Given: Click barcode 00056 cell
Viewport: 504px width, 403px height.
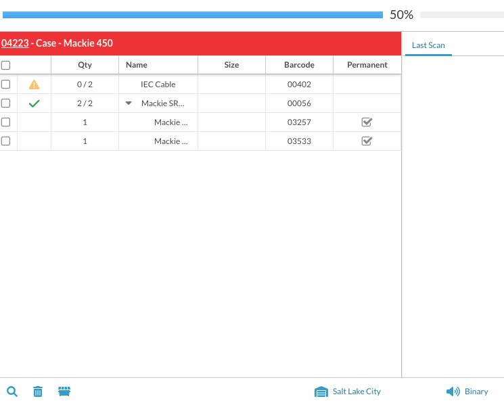Looking at the screenshot, I should (x=299, y=103).
